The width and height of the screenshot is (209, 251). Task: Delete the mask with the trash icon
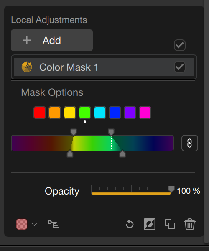point(190,224)
